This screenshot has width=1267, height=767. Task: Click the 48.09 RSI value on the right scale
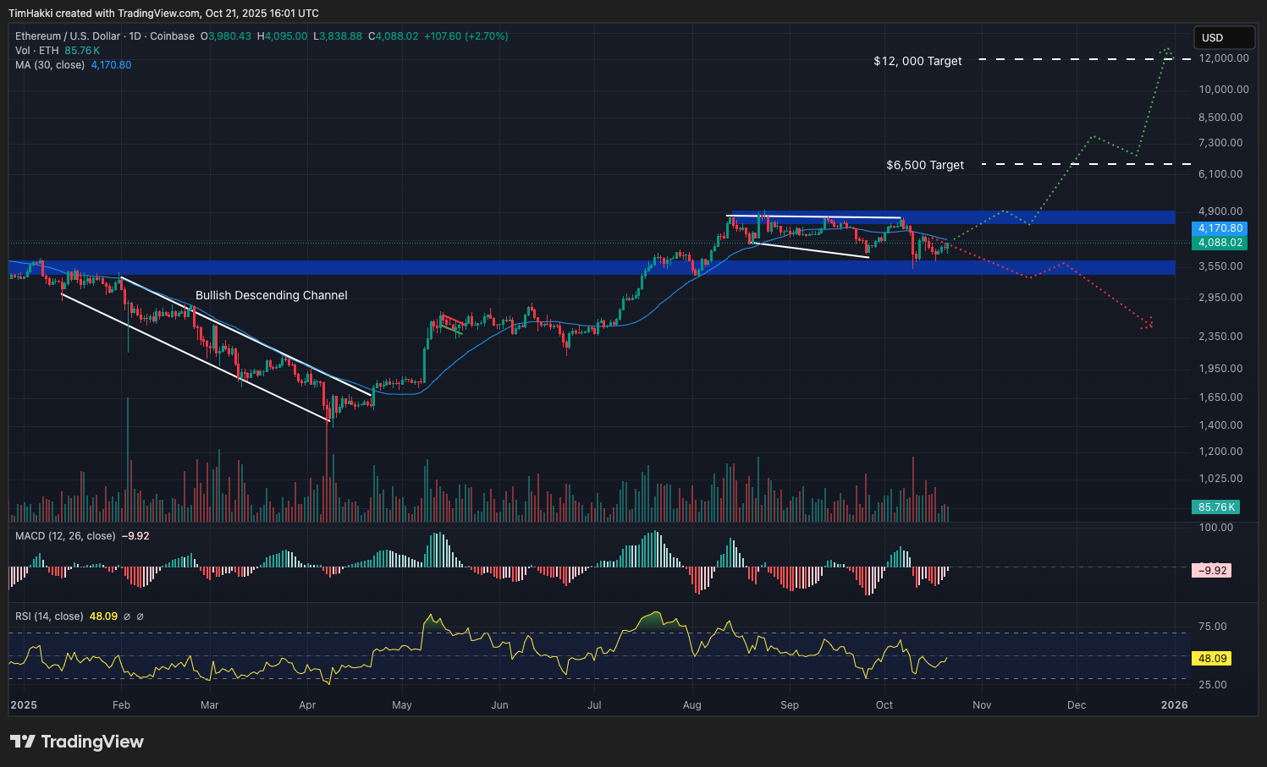pos(1212,659)
